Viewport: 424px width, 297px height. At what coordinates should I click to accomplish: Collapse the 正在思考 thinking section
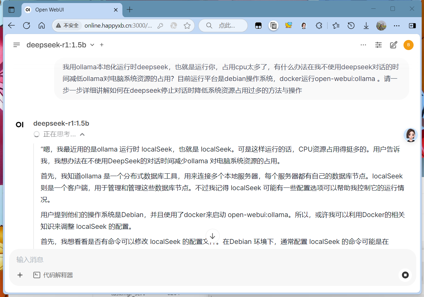click(59, 134)
